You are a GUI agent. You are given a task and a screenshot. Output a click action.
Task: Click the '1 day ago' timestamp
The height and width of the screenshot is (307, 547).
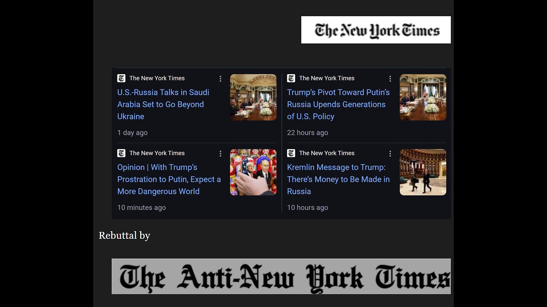click(132, 133)
